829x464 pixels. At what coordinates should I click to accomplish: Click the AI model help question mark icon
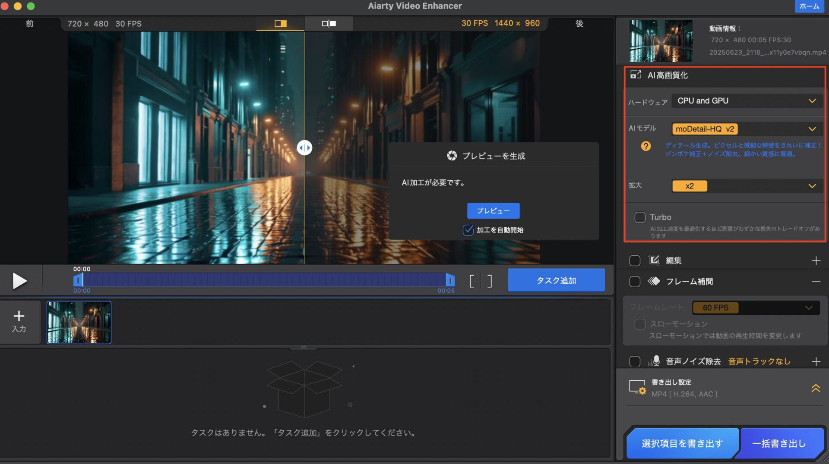[x=646, y=146]
